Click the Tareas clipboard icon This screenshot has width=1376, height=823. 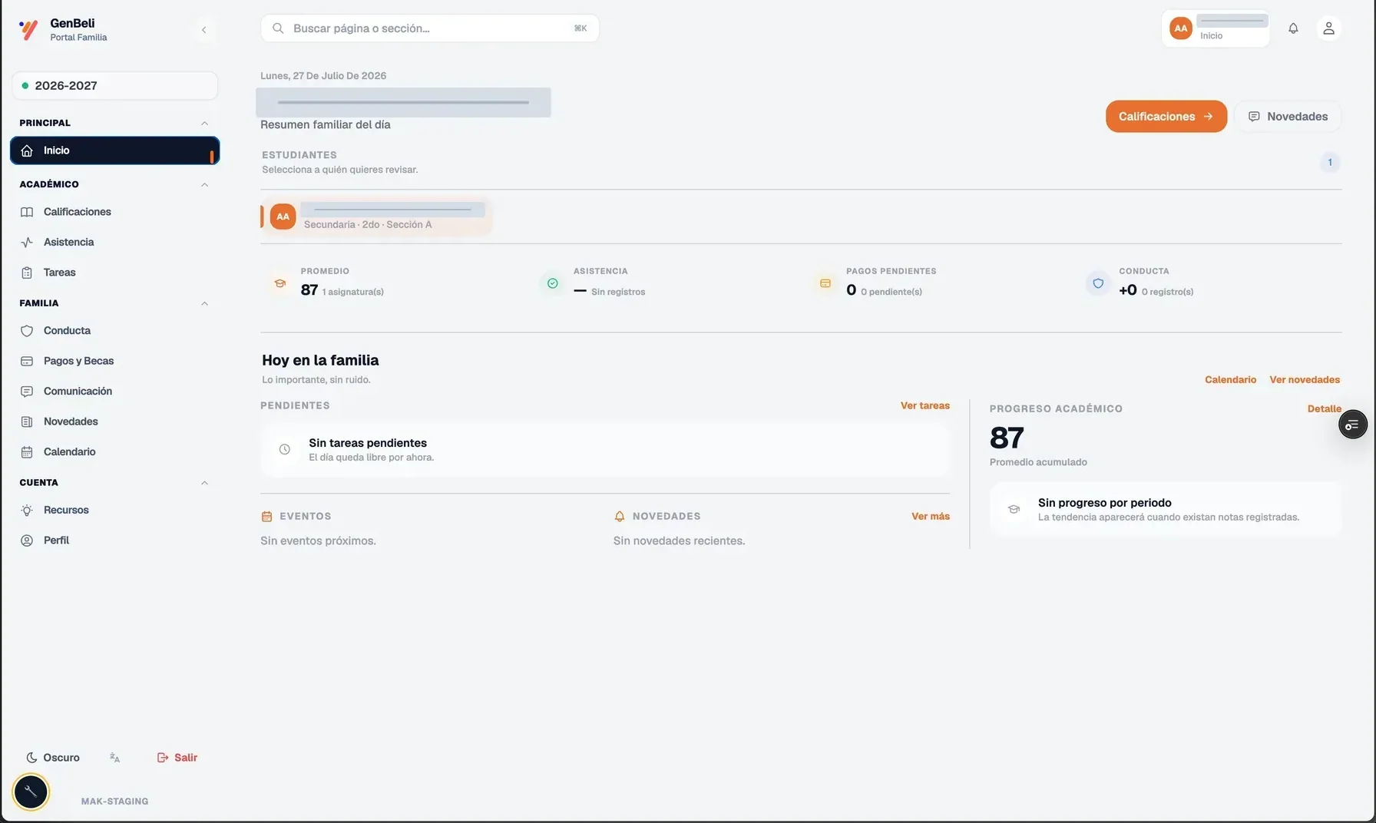coord(27,273)
